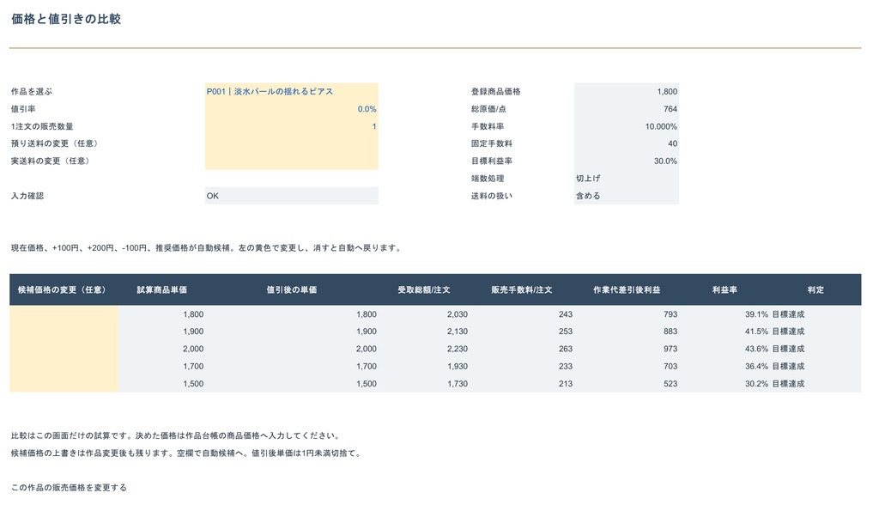This screenshot has height=511, width=879.
Task: Click 利益率 value 41.5%
Action: click(x=756, y=332)
